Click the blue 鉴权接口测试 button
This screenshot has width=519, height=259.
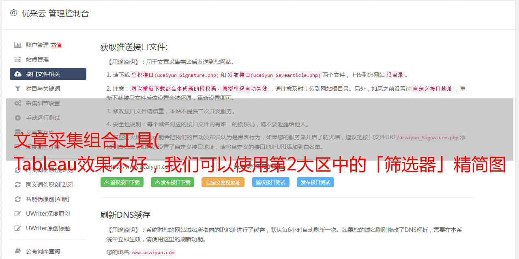[x=271, y=182]
